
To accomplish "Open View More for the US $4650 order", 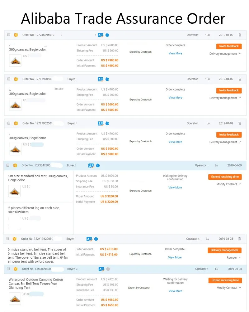I will tap(175, 291).
